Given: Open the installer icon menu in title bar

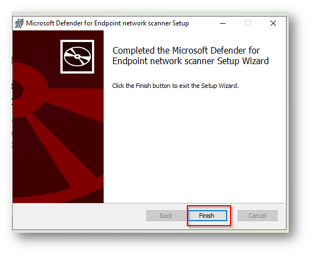Looking at the screenshot, I should pos(19,23).
